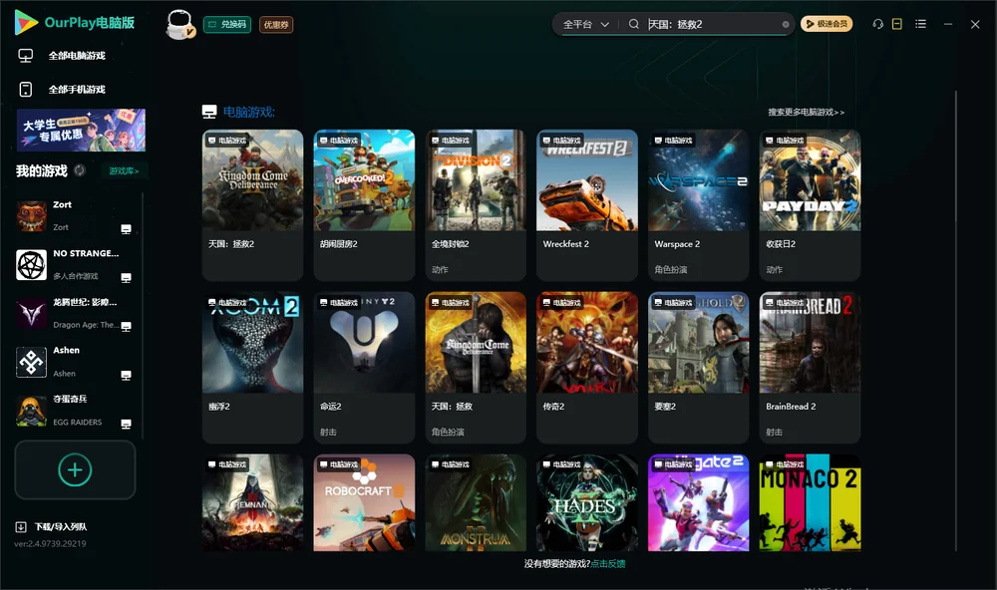Screen dimensions: 997x590
Task: Click the main results vertical scrollbar
Action: [x=956, y=321]
